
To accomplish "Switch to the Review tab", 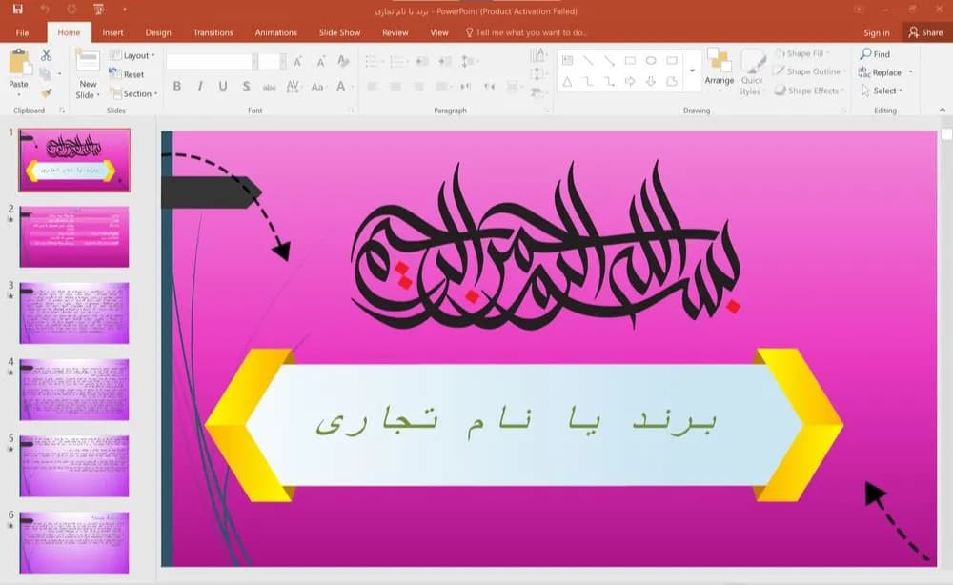I will click(395, 32).
